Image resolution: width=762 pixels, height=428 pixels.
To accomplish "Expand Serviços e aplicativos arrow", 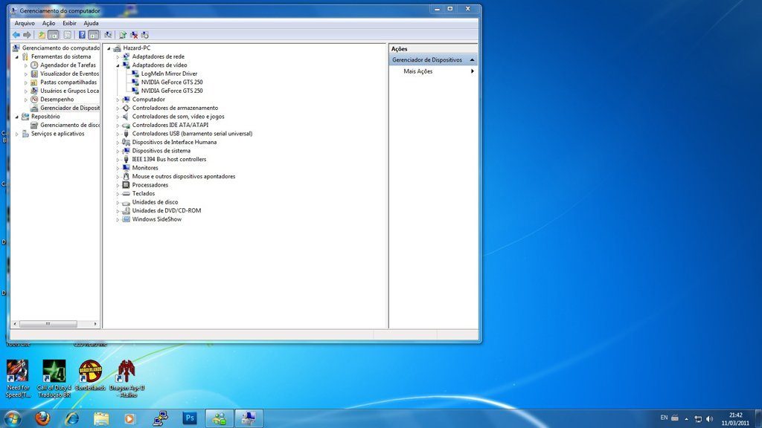I will 17,134.
